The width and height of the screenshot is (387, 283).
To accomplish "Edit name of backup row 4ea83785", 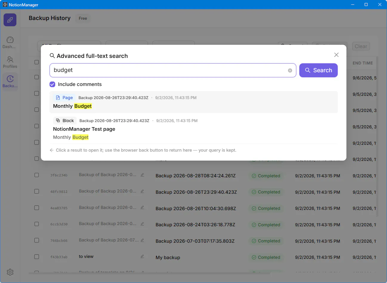I will click(x=142, y=207).
